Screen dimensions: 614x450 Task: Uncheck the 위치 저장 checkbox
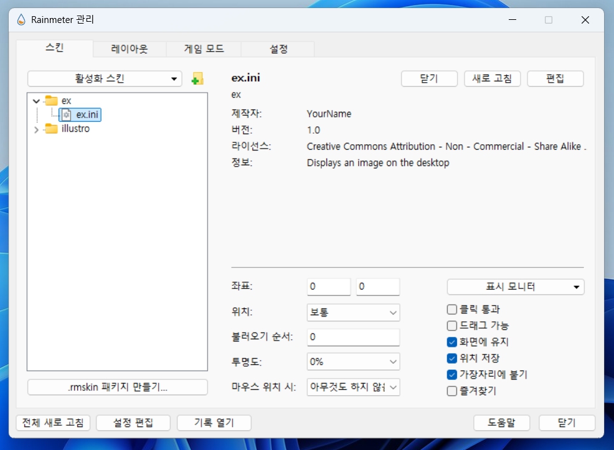pos(452,358)
